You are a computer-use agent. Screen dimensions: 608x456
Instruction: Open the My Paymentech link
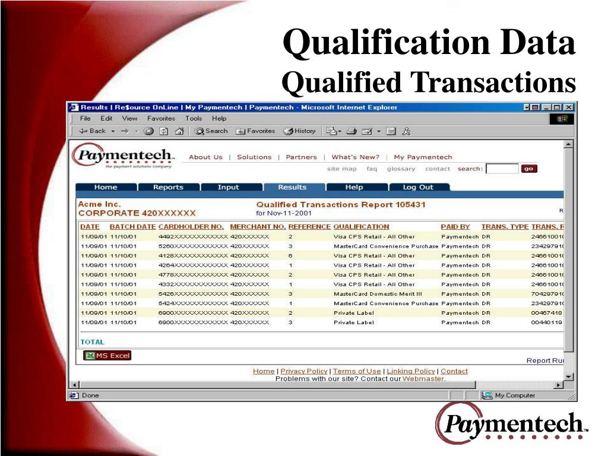click(x=423, y=157)
